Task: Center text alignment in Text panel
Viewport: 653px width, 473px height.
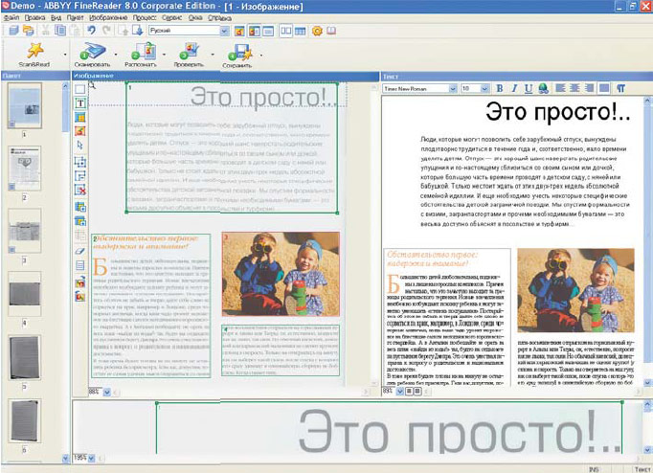Action: tap(574, 88)
